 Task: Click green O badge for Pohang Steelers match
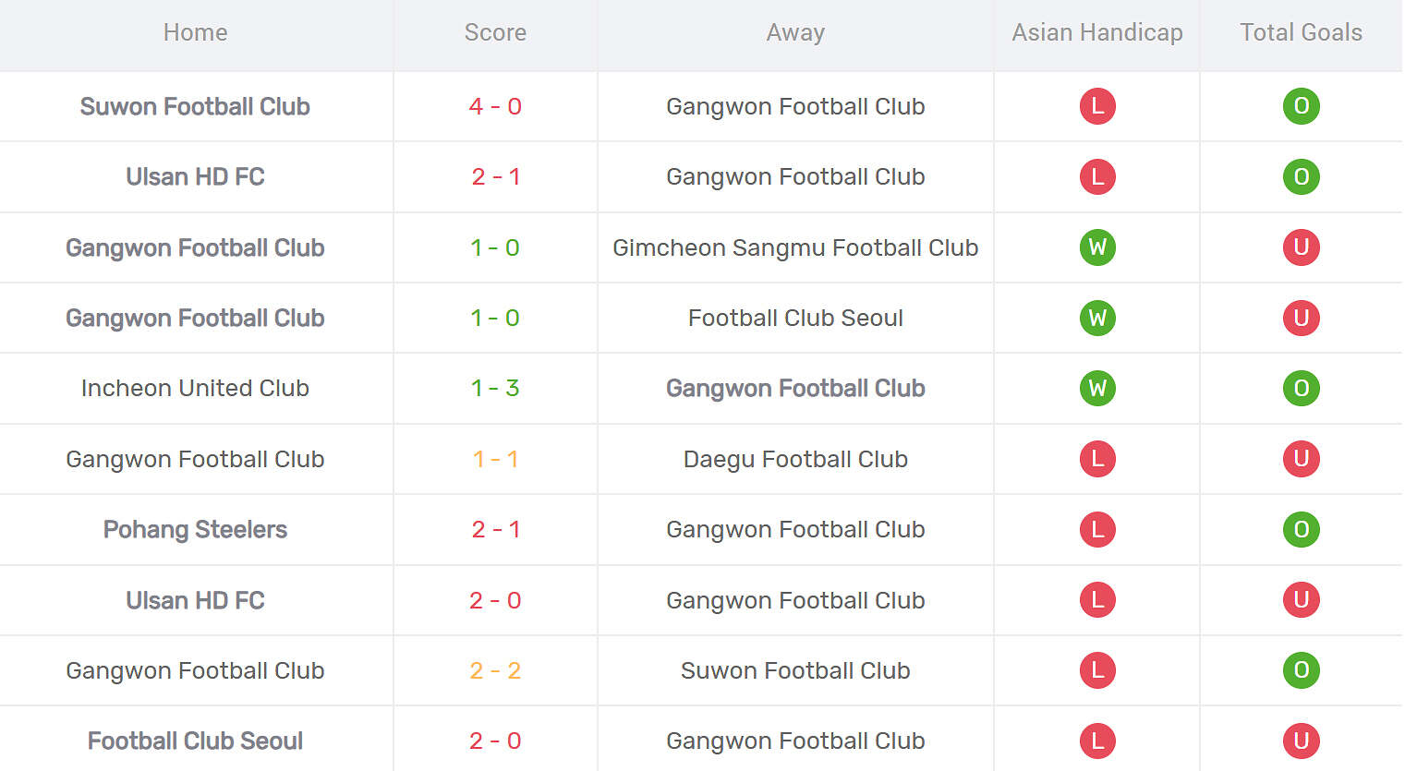(x=1301, y=529)
